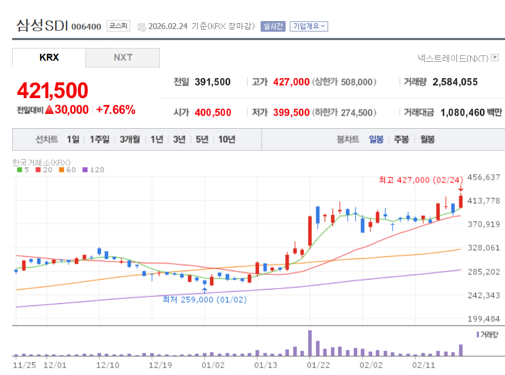Click the 실시간 real-time button
505x375 pixels.
[273, 26]
